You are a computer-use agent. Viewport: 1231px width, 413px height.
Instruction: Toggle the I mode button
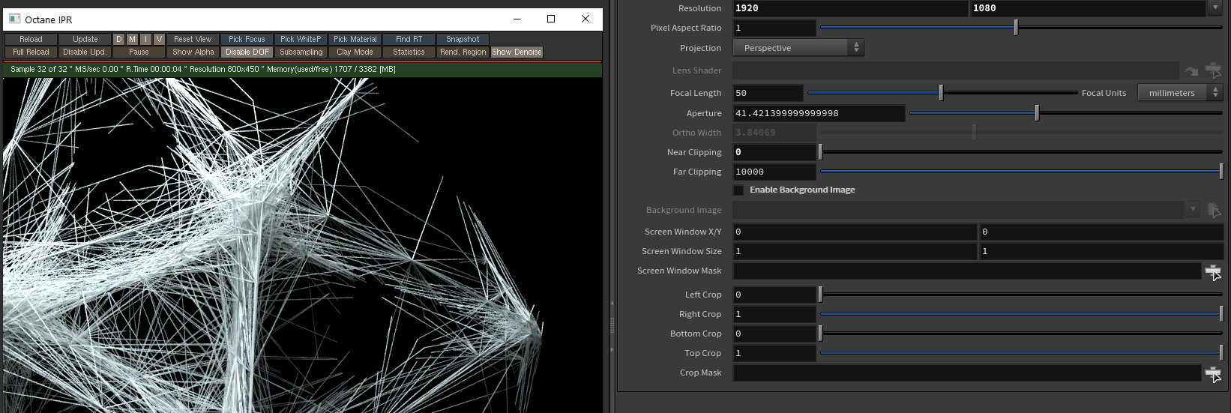[145, 39]
